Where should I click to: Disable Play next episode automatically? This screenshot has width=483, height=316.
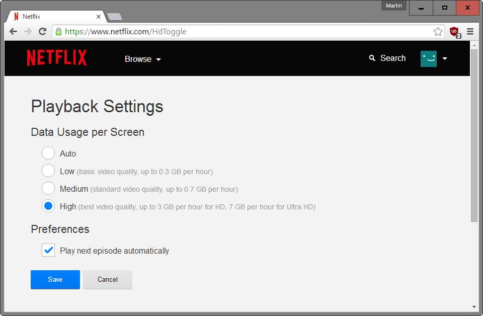tap(48, 250)
